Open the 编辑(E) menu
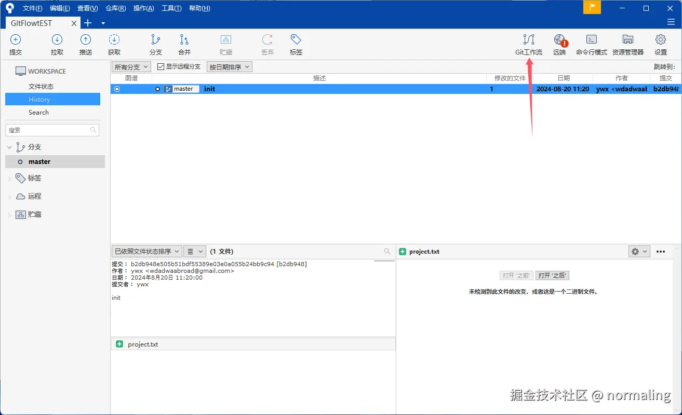The height and width of the screenshot is (415, 682). [60, 8]
